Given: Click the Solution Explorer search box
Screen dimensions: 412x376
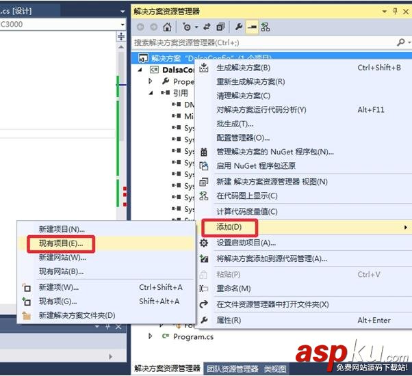Looking at the screenshot, I should [x=264, y=42].
